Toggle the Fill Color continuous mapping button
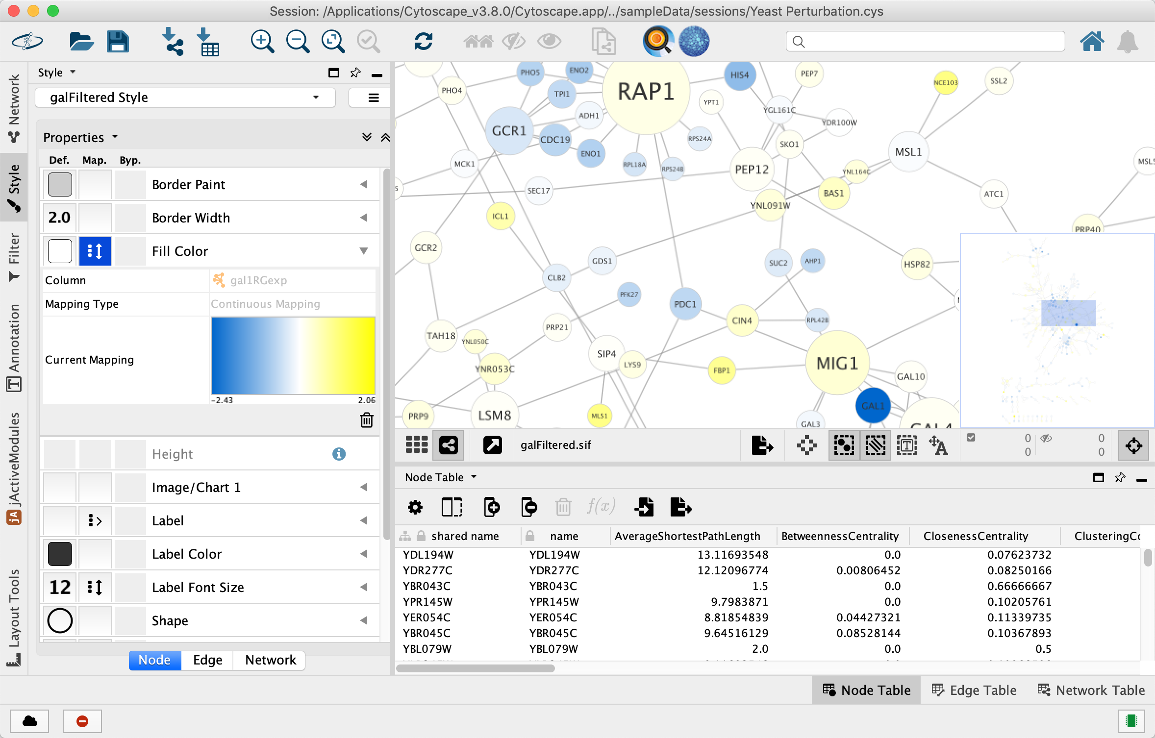Image resolution: width=1155 pixels, height=738 pixels. click(x=95, y=251)
